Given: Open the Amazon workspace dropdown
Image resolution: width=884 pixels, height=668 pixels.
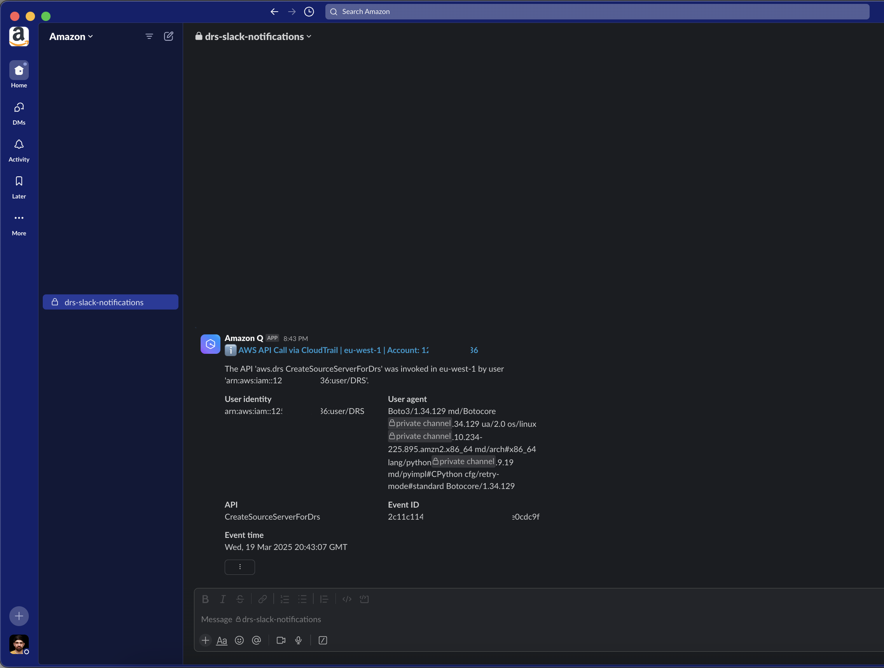Looking at the screenshot, I should [71, 37].
